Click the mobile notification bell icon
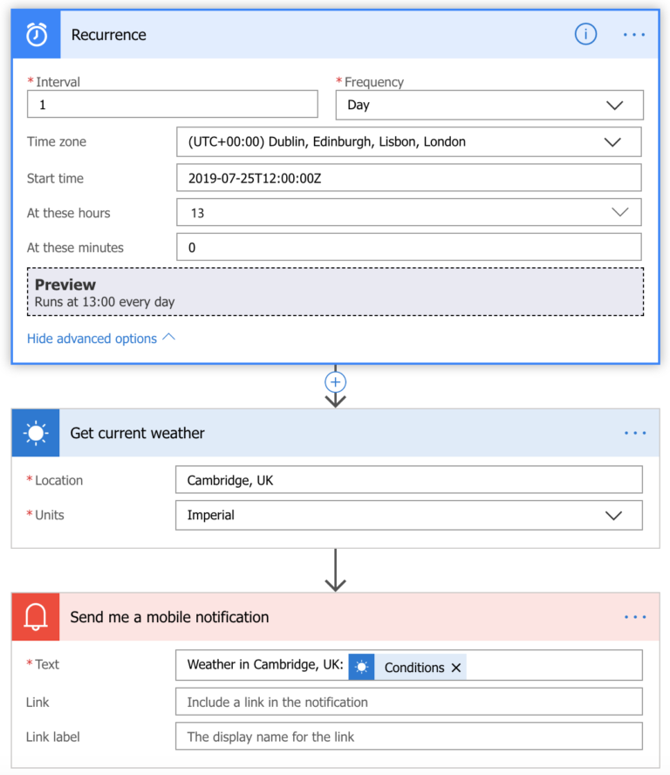670x775 pixels. click(x=36, y=617)
